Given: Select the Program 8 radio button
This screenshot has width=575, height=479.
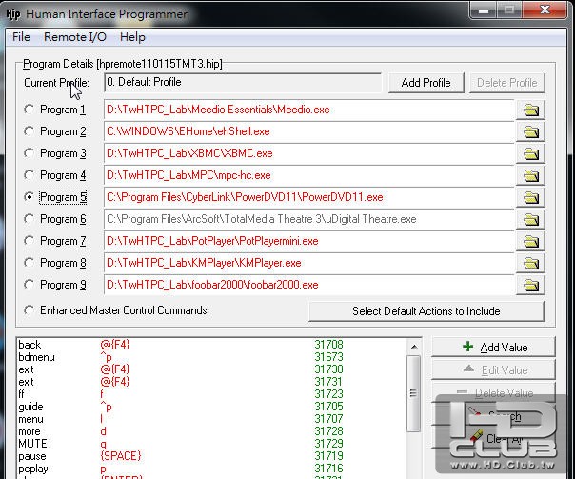Looking at the screenshot, I should [x=29, y=263].
